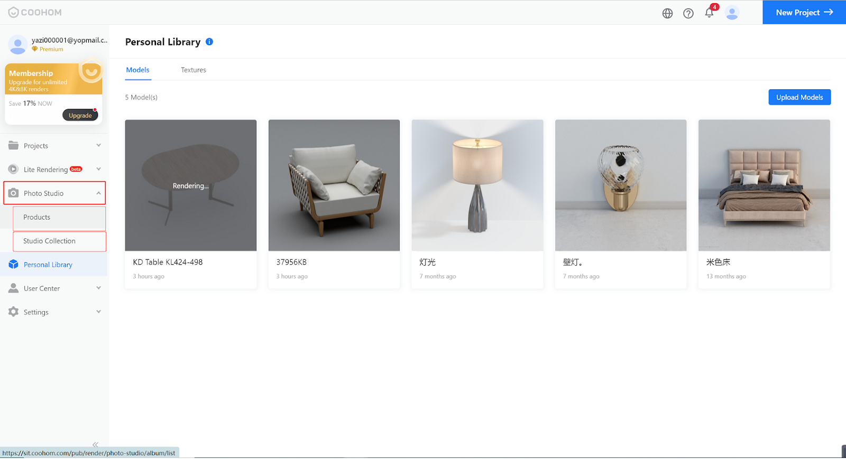The height and width of the screenshot is (459, 846).
Task: Click the Membership upgrade banner
Action: [x=53, y=79]
